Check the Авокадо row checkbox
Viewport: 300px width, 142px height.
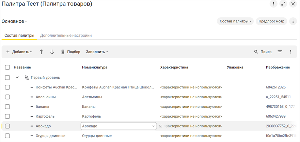(7, 126)
